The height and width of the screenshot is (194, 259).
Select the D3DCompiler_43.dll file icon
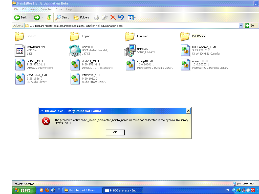pos(185,51)
